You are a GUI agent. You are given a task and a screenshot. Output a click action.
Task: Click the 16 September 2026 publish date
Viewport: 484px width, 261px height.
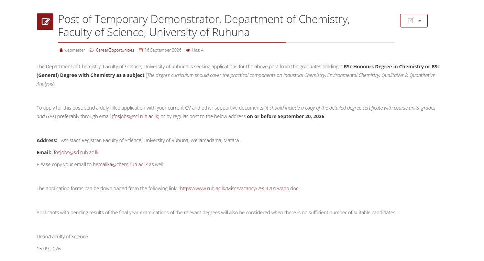pyautogui.click(x=163, y=50)
